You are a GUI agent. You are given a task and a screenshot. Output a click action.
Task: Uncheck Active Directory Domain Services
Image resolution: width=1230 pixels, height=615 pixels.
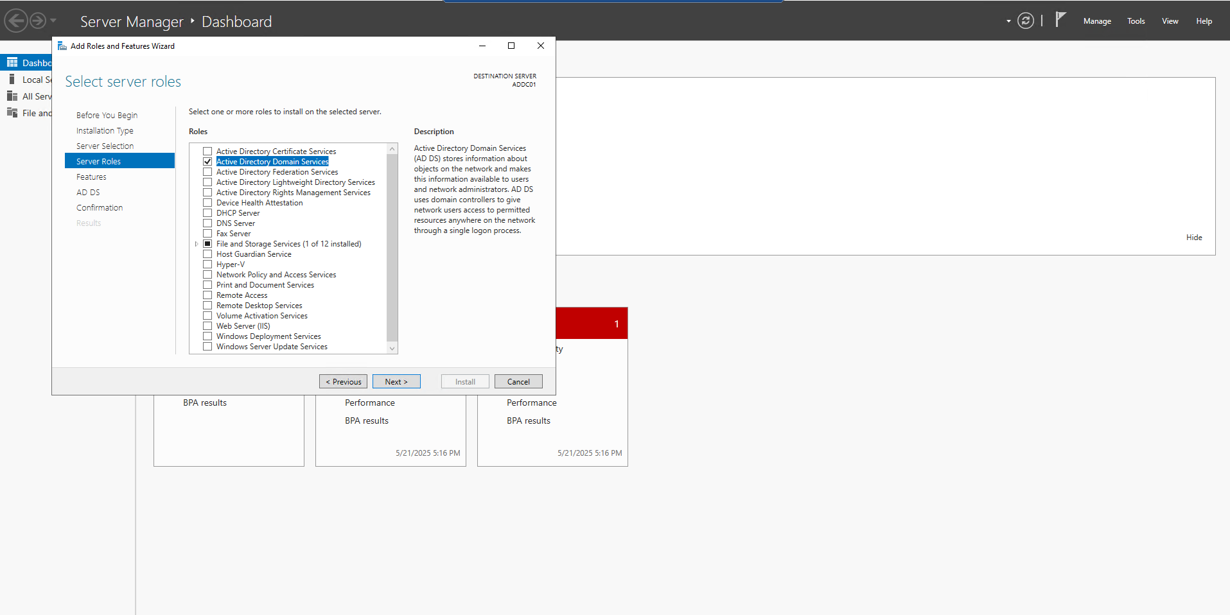point(207,162)
